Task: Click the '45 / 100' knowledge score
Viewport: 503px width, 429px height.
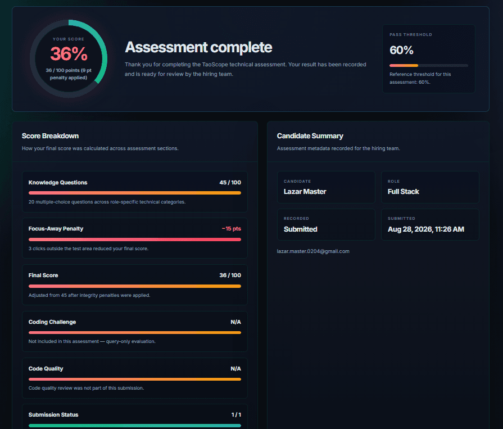Action: (230, 183)
